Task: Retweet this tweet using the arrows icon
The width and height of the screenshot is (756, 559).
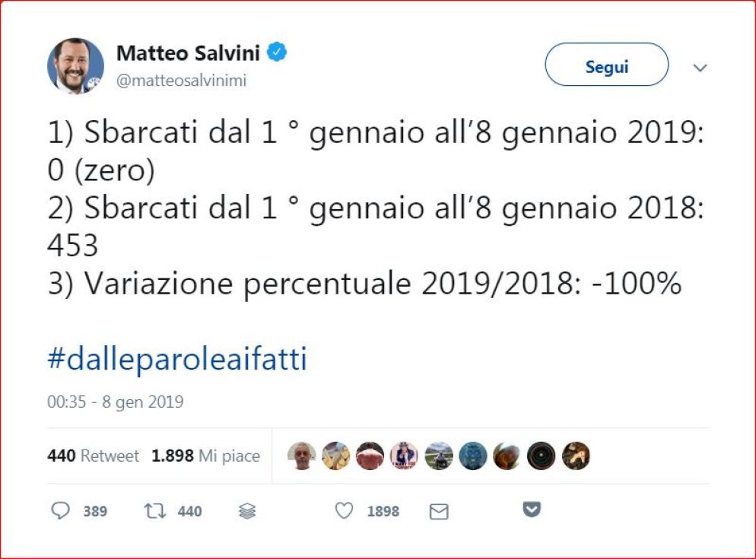Action: point(155,511)
